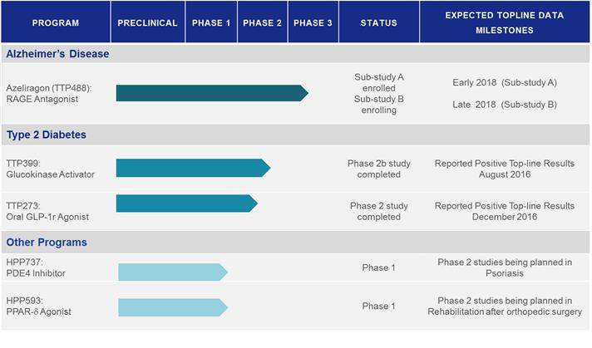The image size is (592, 348).
Task: Click the HPP593 PPAR-δ Agonist entry
Action: 39,306
